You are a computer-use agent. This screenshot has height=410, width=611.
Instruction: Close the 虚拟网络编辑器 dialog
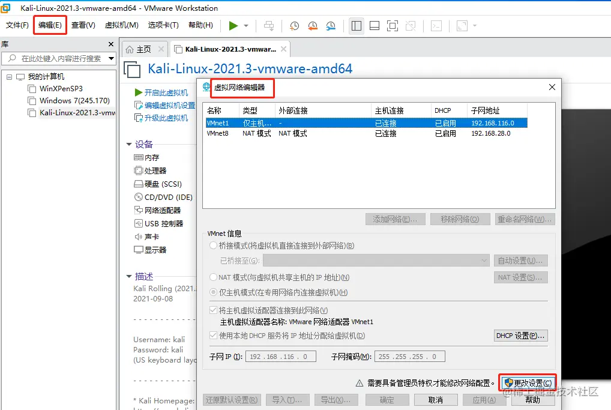(552, 87)
